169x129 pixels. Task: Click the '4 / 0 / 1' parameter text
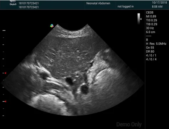[x=151, y=55]
